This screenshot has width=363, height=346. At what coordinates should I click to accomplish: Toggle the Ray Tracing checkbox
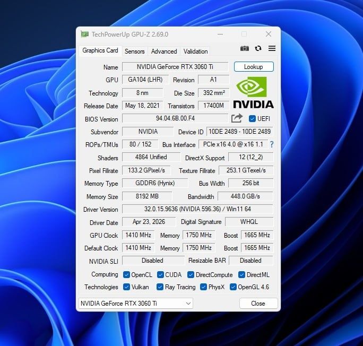tap(160, 287)
